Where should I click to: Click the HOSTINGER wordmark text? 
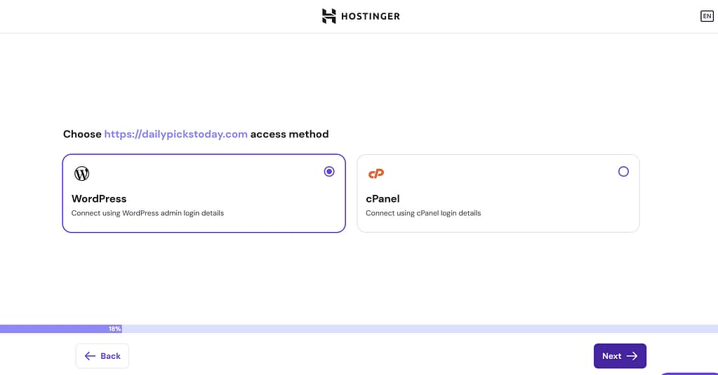[x=371, y=16]
